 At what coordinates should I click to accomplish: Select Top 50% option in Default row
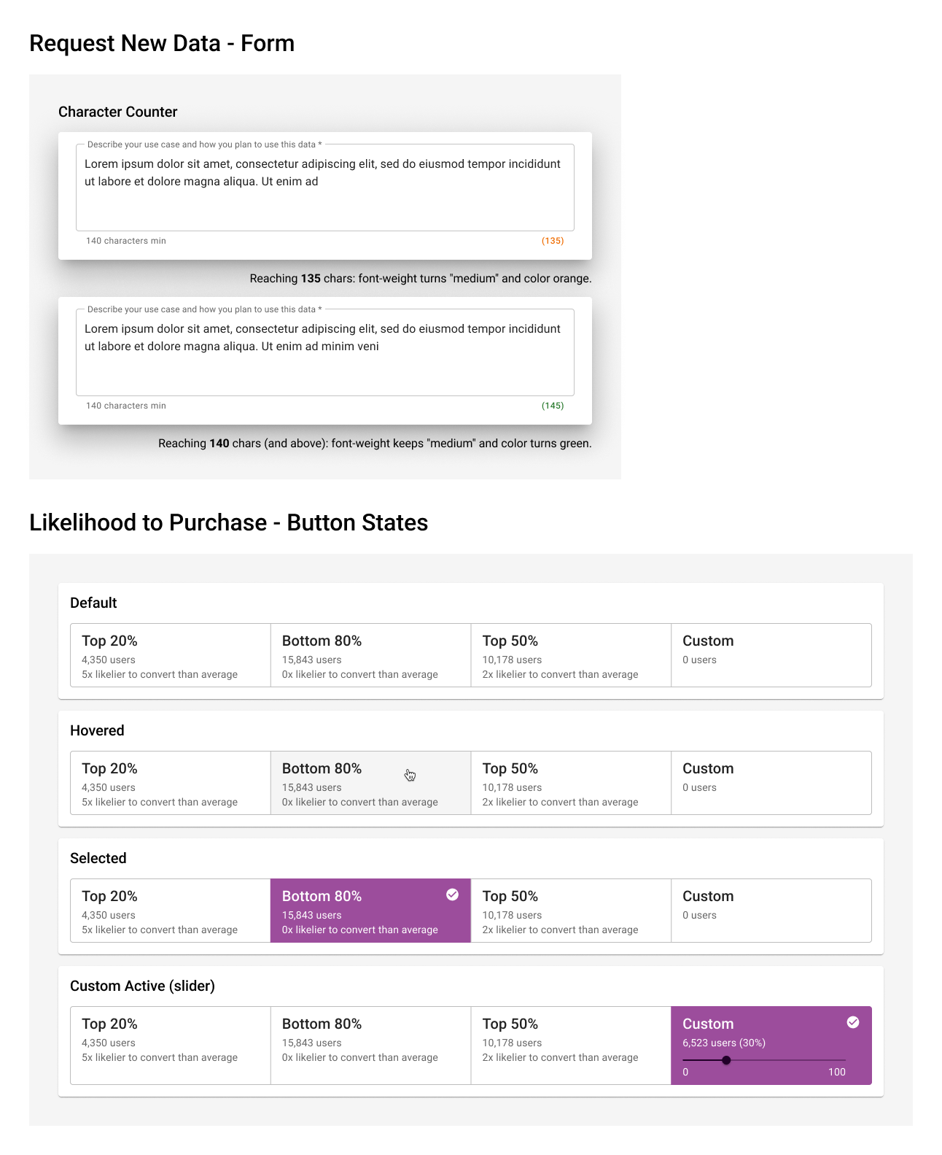[571, 655]
